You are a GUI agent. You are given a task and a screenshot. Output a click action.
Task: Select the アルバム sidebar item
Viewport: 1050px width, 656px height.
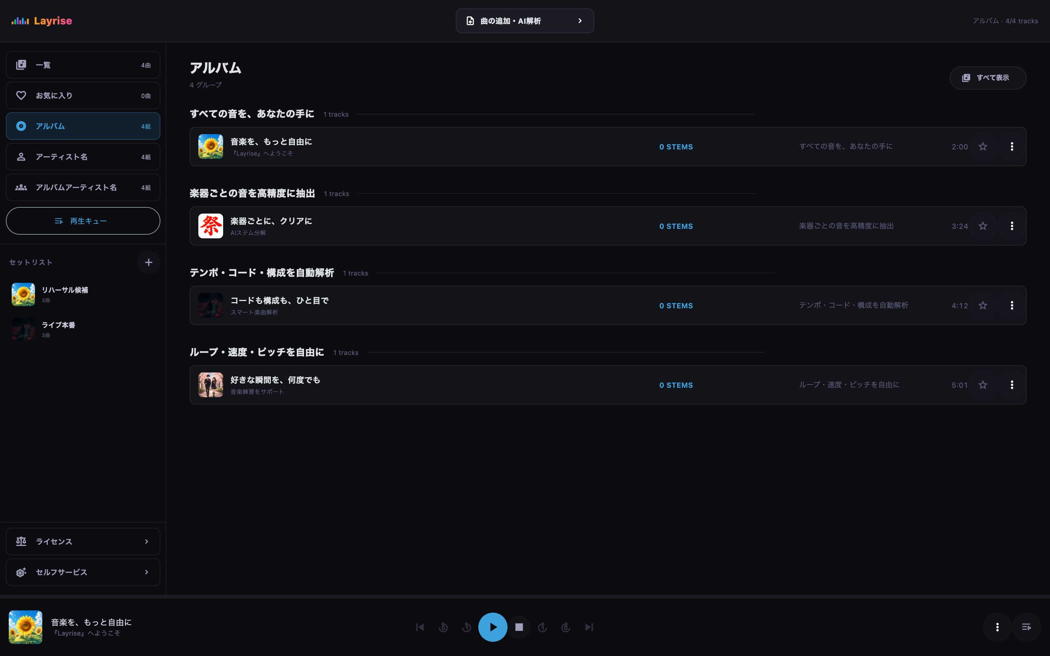pyautogui.click(x=83, y=126)
